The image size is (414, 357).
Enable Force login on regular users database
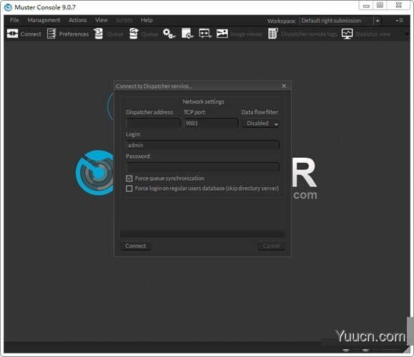click(129, 188)
